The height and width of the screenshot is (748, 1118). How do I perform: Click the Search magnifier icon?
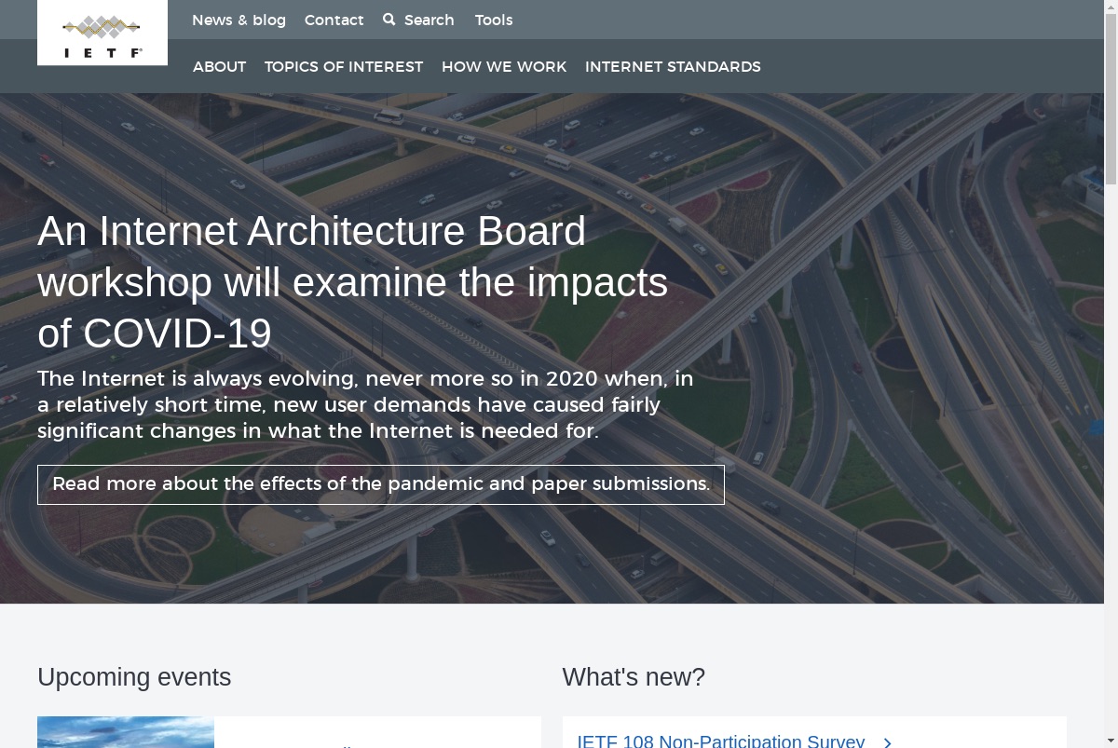389,20
